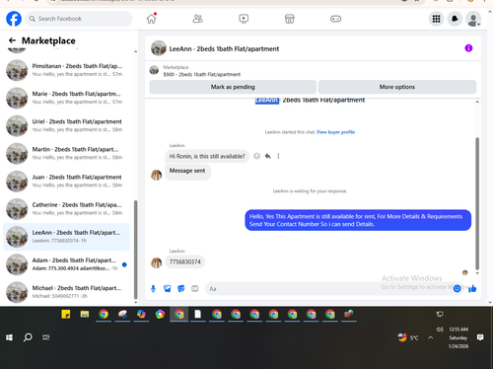This screenshot has width=493, height=369.
Task: Open LeeAnn chat header title
Action: click(224, 48)
